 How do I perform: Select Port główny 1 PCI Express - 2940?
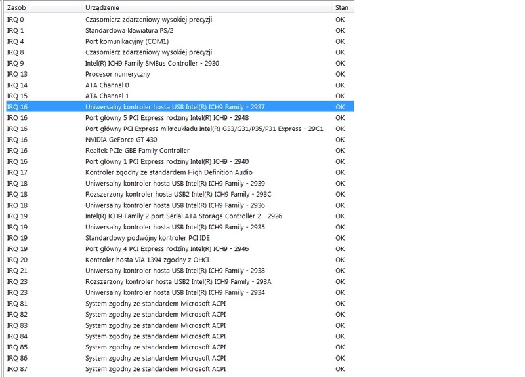tap(180, 161)
